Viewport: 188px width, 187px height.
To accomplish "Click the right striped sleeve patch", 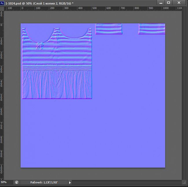I will coord(152,29).
